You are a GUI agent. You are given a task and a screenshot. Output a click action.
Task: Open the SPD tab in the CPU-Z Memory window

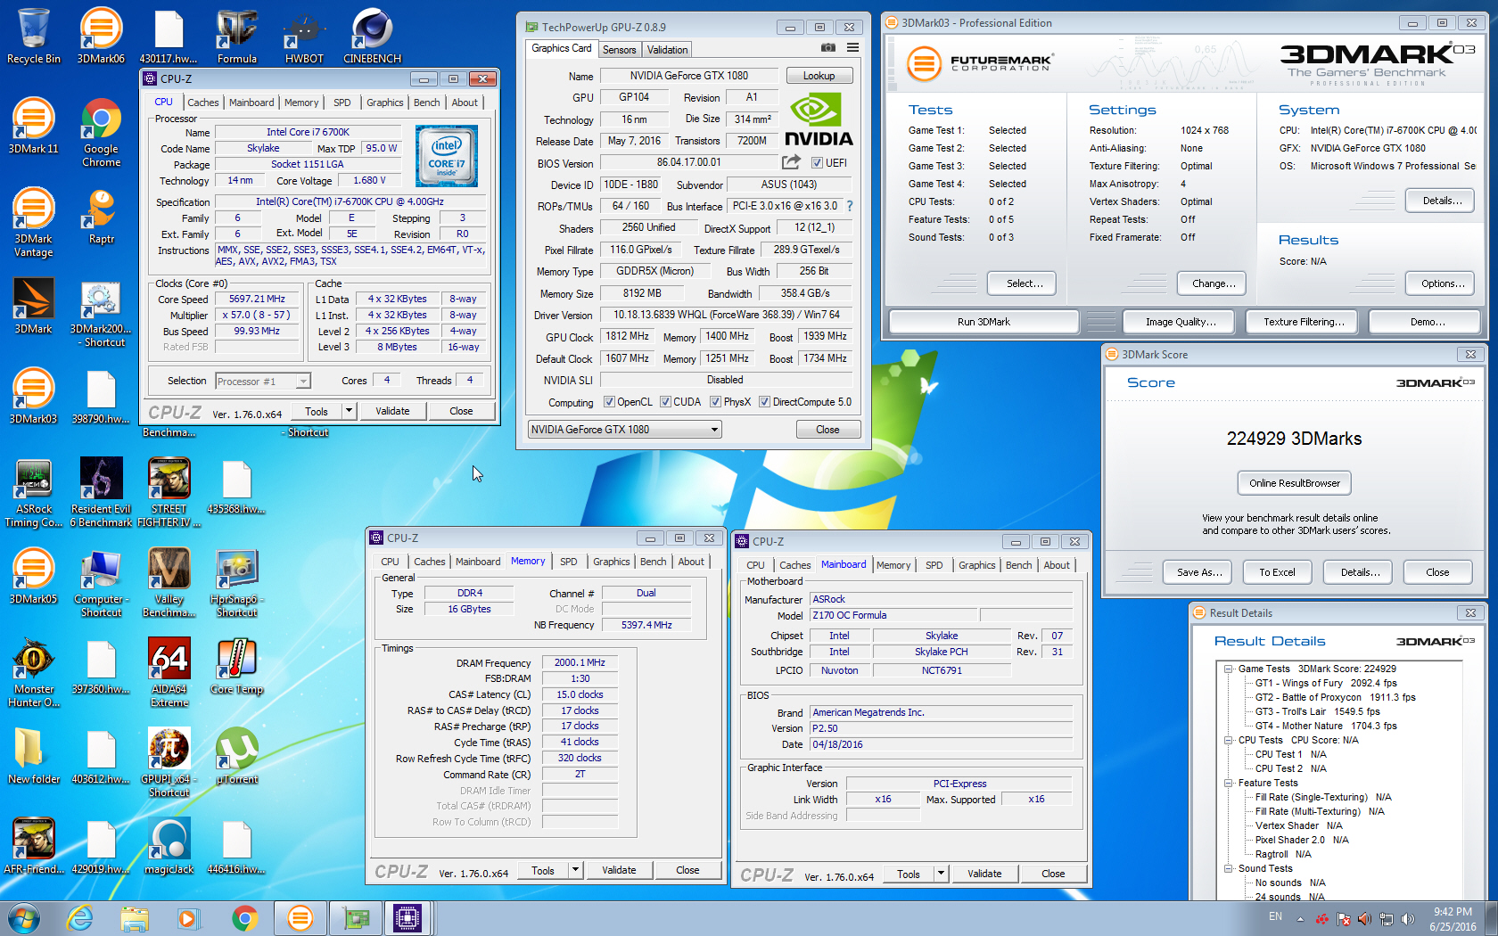coord(568,562)
